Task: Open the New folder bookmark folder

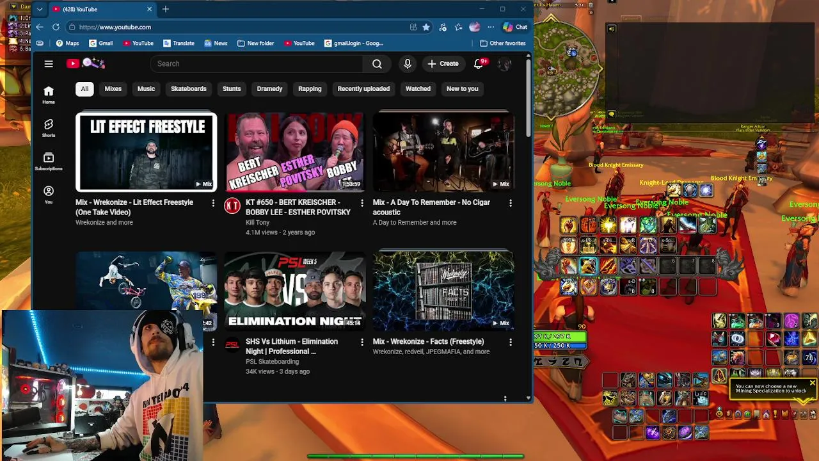Action: [255, 43]
